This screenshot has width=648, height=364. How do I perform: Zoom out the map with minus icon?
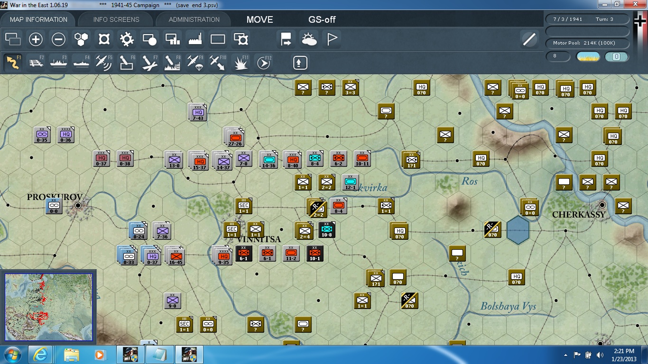[x=59, y=39]
